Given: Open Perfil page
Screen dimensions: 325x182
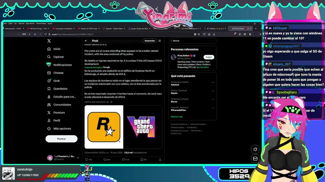Looking at the screenshot, I should (x=54, y=121).
